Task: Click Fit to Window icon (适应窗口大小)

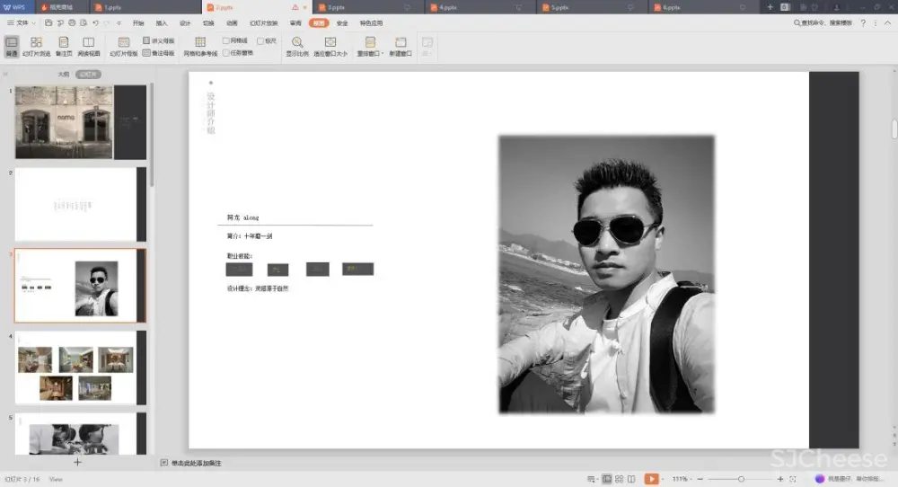Action: point(330,46)
